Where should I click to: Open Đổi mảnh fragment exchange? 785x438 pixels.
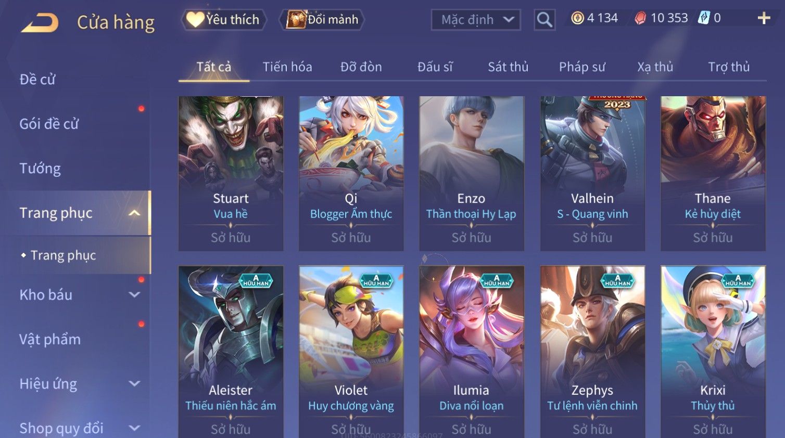point(322,20)
